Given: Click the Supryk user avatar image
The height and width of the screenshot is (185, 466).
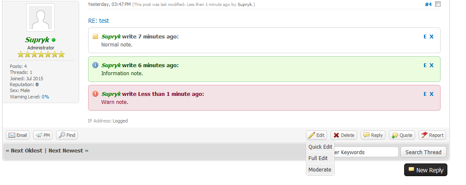Looking at the screenshot, I should 40,18.
